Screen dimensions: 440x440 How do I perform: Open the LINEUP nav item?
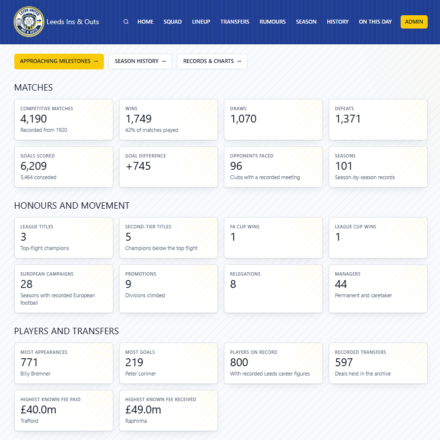pos(201,22)
